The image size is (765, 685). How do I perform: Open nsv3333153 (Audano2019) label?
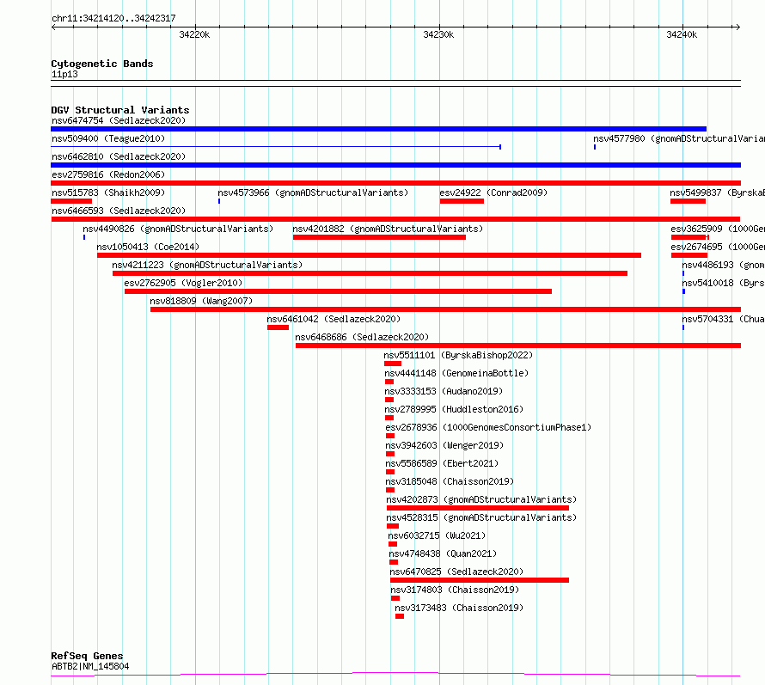(x=444, y=391)
